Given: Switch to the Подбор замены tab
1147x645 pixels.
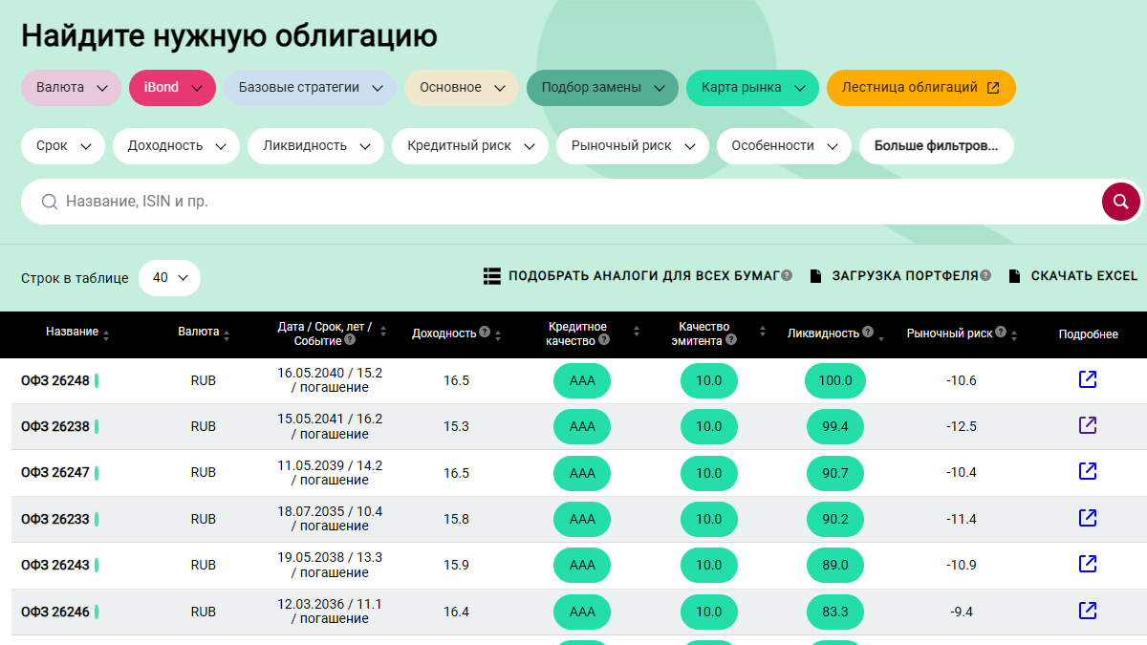Looking at the screenshot, I should point(602,87).
